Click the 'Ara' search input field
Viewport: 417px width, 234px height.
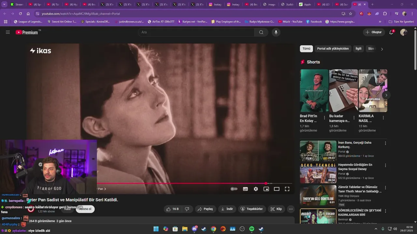(196, 32)
